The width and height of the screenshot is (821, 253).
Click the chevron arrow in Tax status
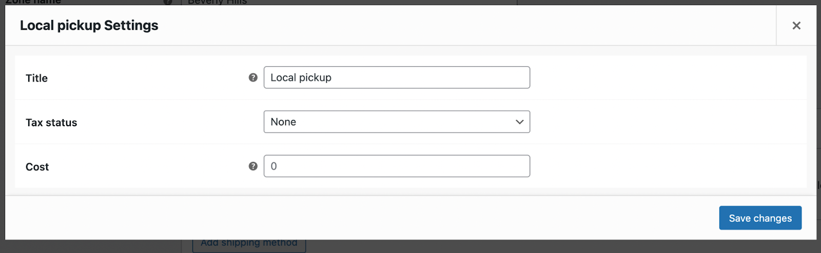(x=519, y=122)
